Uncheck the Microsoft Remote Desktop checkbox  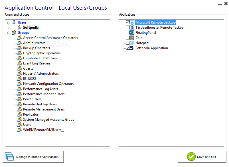pos(127,22)
